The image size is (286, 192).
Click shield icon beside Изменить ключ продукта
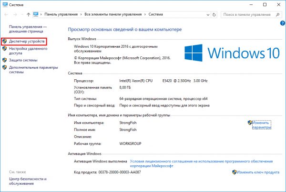pos(234,172)
